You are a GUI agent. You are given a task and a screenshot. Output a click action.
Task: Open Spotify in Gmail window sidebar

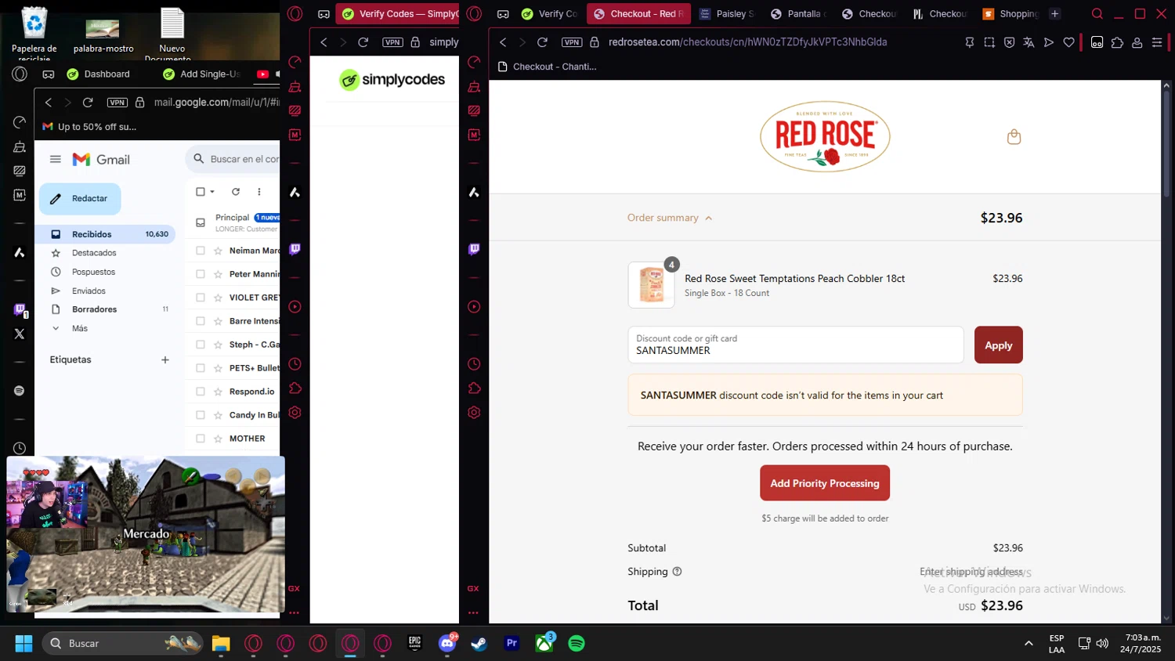[x=20, y=391]
